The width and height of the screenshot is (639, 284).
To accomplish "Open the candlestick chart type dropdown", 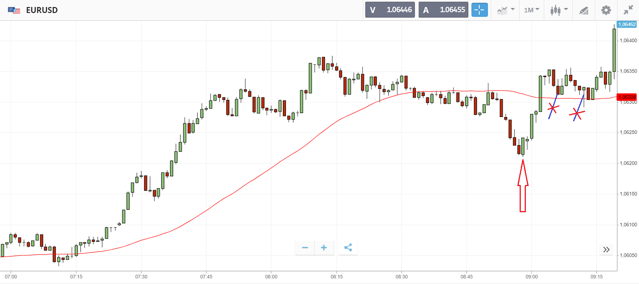I will tap(559, 10).
